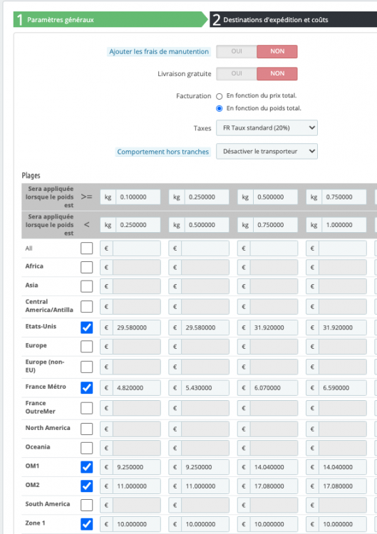Set Livraison gratuite to OUI
The width and height of the screenshot is (377, 534).
(237, 73)
